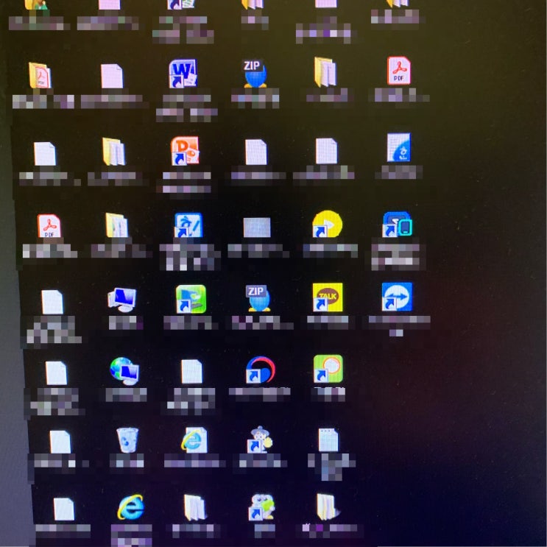547x547 pixels.
Task: Launch the KakaoTalk shortcut
Action: [327, 297]
